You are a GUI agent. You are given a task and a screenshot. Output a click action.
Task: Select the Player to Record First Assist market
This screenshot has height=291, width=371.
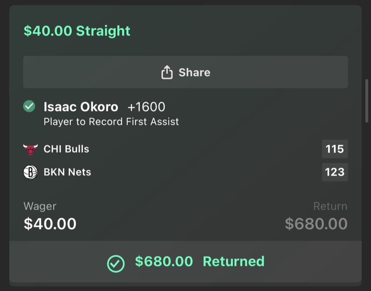[111, 122]
